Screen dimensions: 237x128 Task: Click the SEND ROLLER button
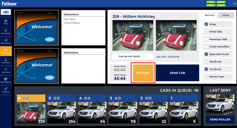(220, 120)
